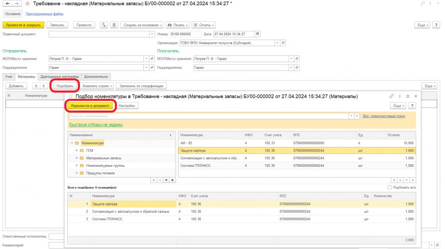445x249 pixels.
Task: Click Заполнить по спецификации button
Action: point(141,86)
